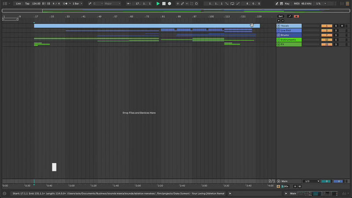Unfold the Instruments group track
Viewport: 352px width, 198px height.
pos(279,40)
